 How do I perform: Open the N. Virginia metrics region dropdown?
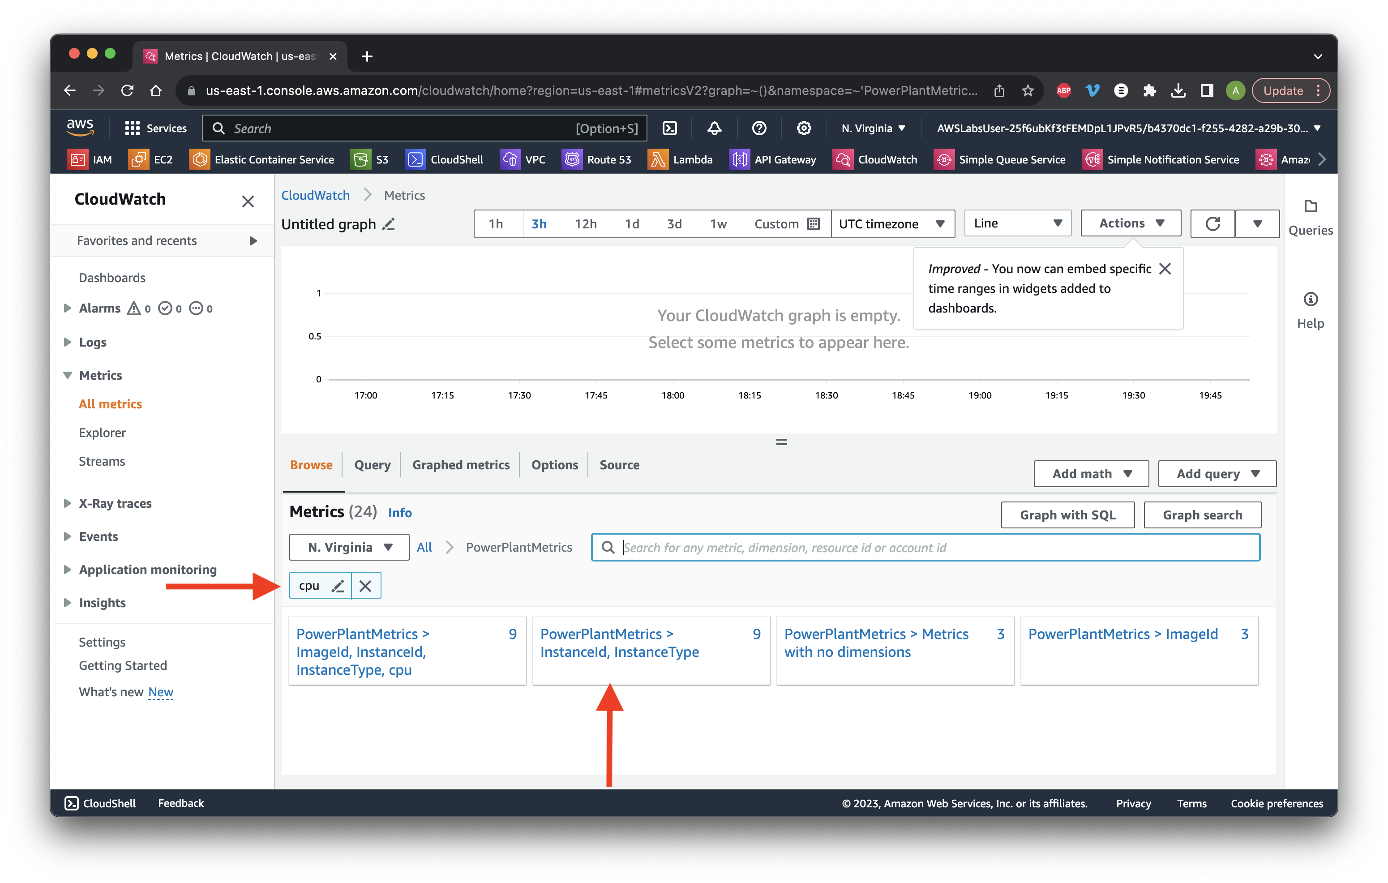(349, 547)
